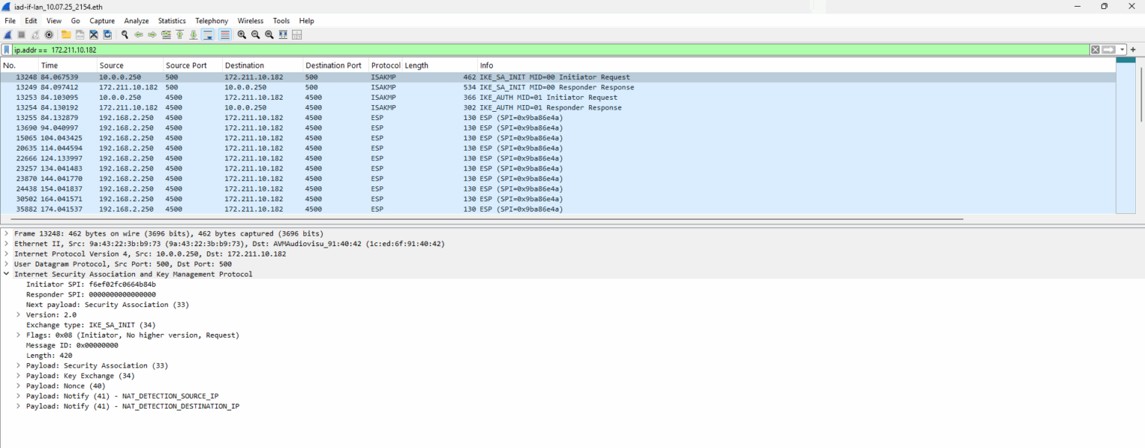The width and height of the screenshot is (1145, 448).
Task: Click the Find a packet magnifier icon
Action: click(124, 34)
